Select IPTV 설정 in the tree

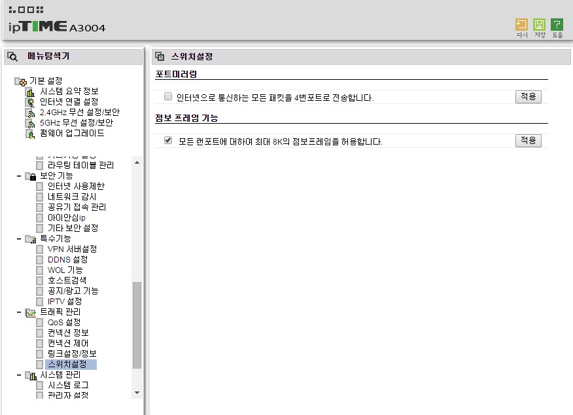[x=65, y=302]
